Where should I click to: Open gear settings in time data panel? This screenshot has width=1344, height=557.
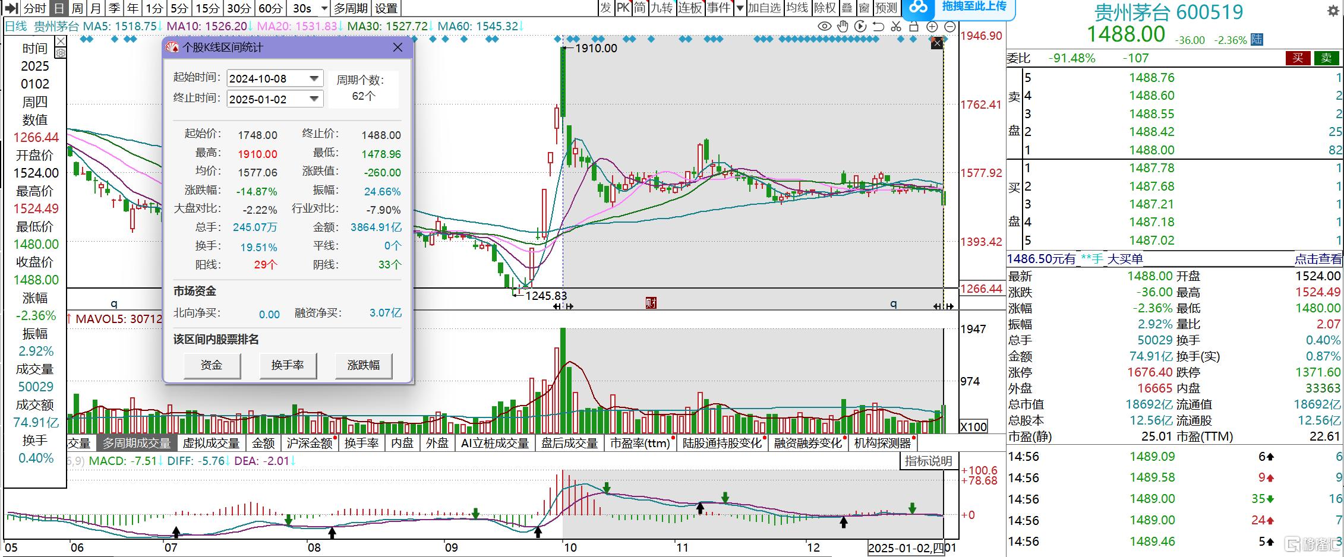60,53
